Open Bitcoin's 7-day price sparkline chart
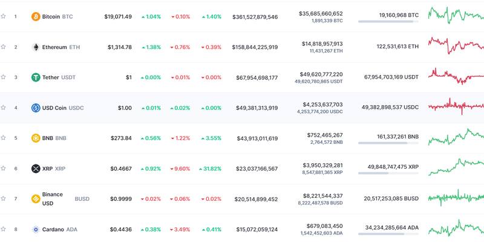This screenshot has height=243, width=484. point(455,15)
